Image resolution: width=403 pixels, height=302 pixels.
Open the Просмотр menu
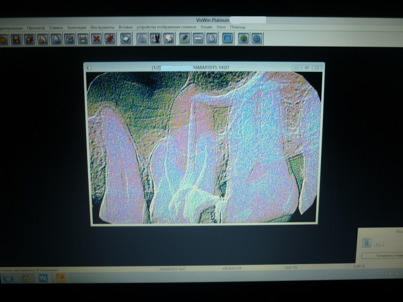[36, 28]
